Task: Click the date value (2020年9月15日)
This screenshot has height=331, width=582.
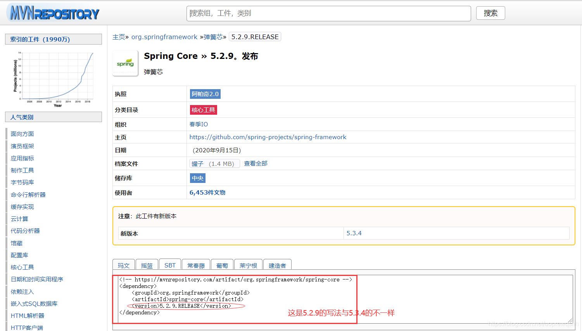Action: coord(217,150)
